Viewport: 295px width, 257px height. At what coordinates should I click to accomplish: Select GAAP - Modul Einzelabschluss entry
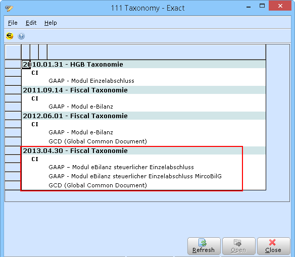(91, 81)
